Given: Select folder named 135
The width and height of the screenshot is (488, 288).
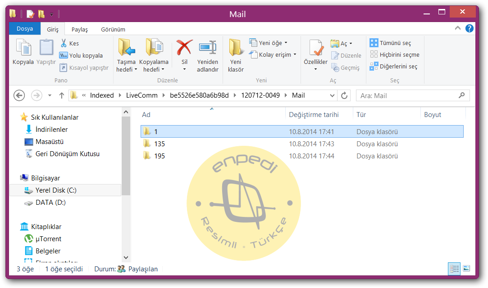Looking at the screenshot, I should (302, 144).
